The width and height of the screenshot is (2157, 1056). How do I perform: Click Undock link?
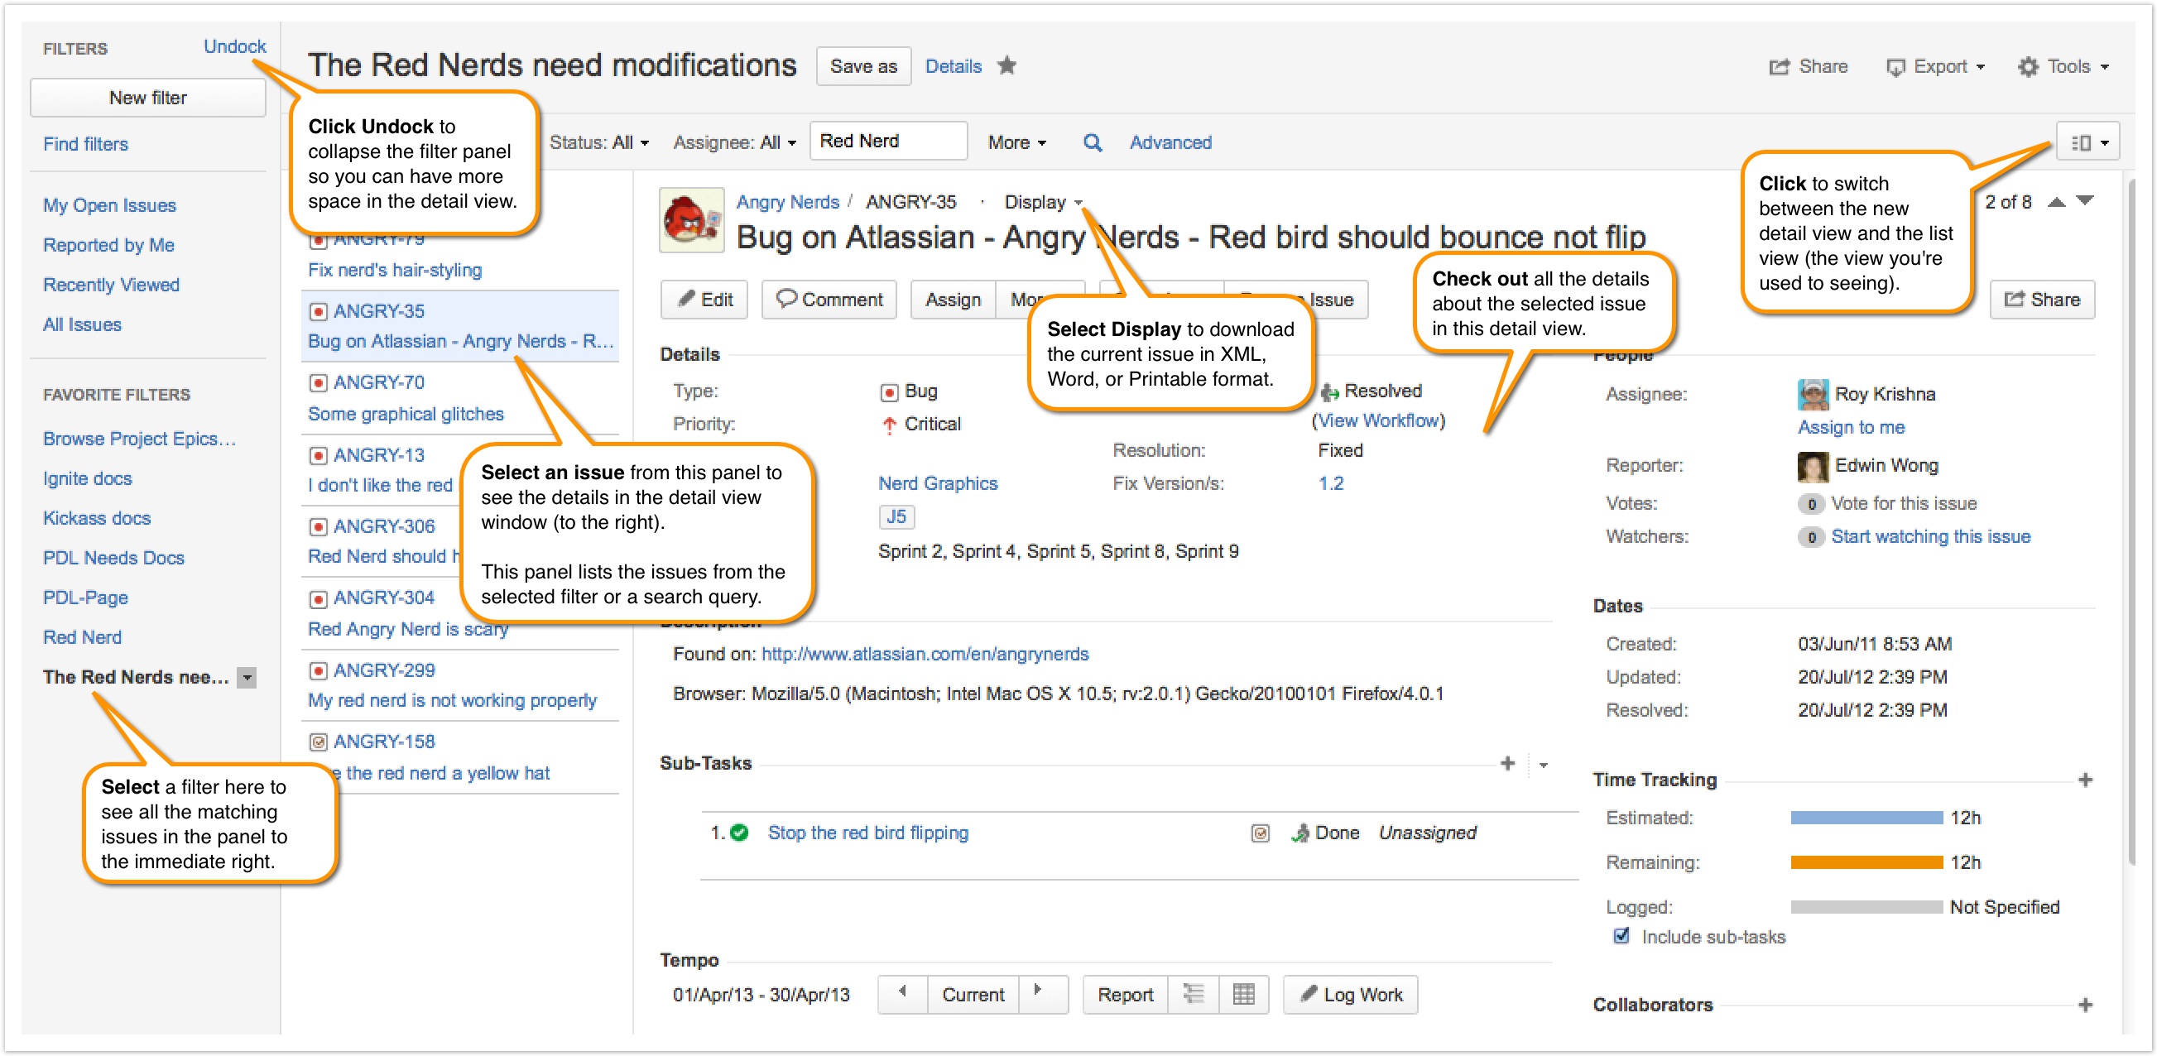pyautogui.click(x=234, y=47)
